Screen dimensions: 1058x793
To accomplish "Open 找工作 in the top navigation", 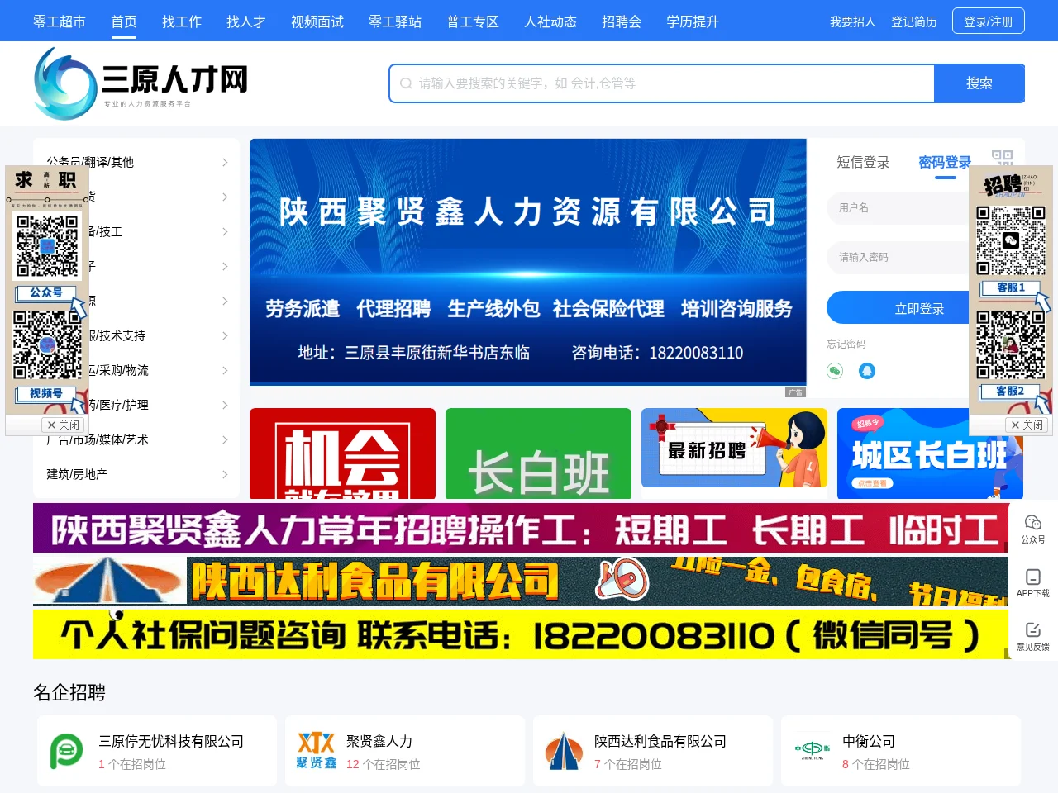I will click(x=182, y=21).
